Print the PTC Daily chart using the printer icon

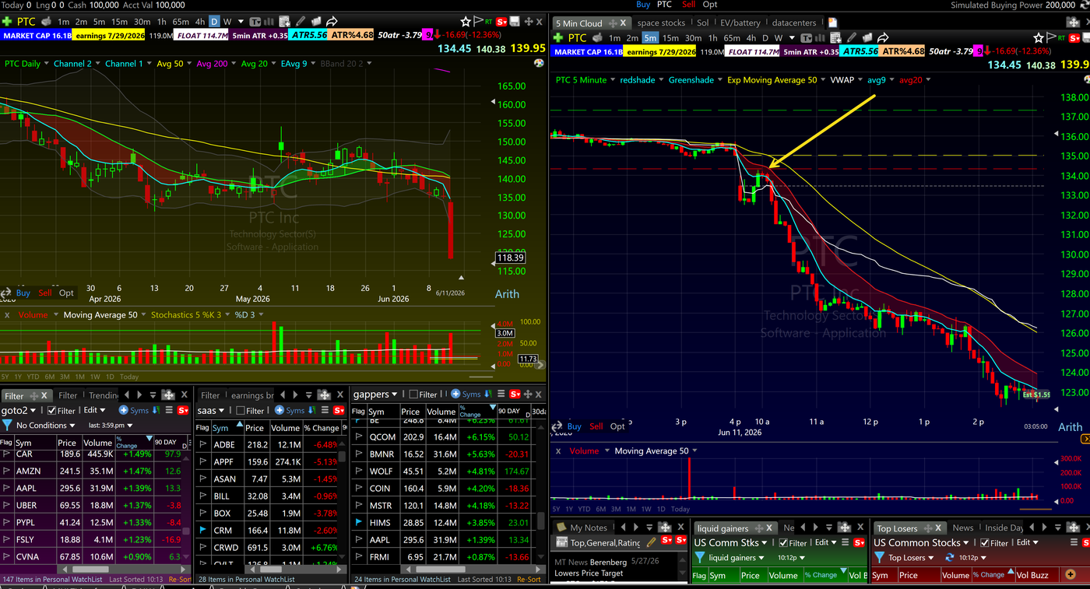pos(47,22)
